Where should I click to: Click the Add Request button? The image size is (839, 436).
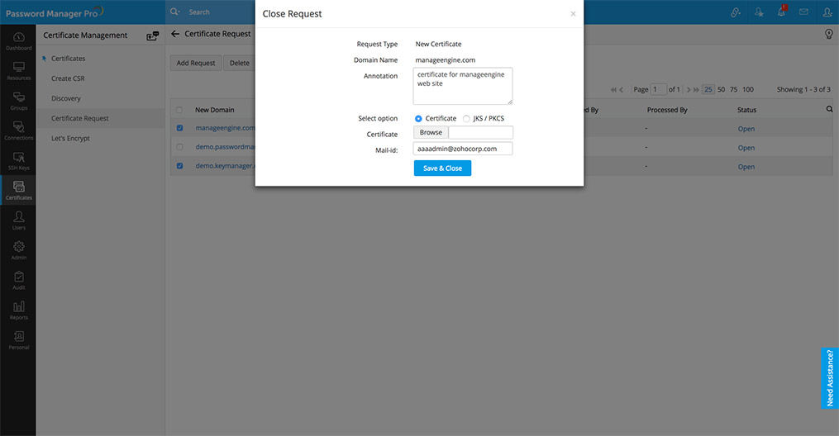coord(196,63)
